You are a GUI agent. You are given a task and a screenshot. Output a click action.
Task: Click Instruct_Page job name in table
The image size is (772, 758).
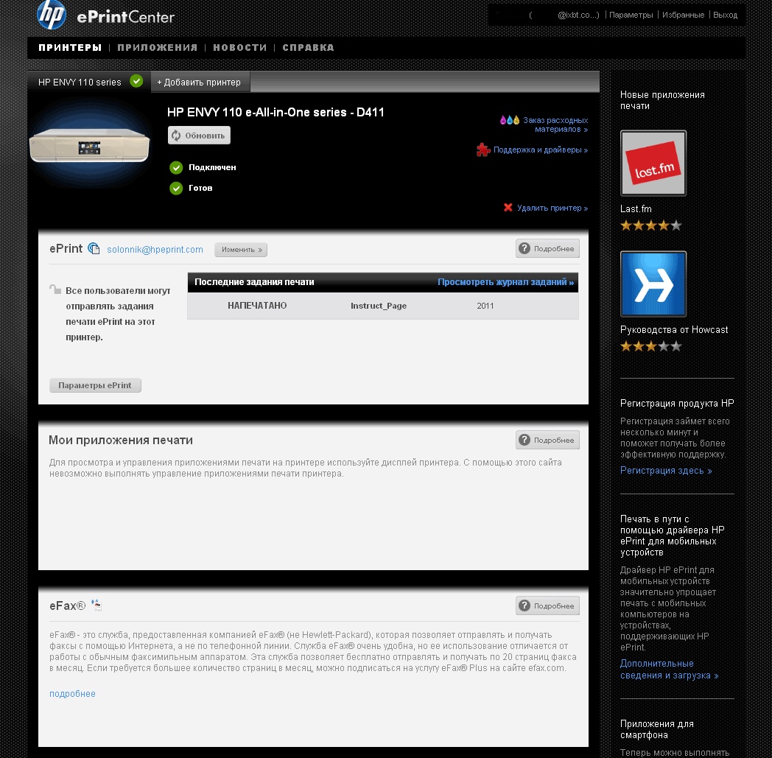[379, 306]
